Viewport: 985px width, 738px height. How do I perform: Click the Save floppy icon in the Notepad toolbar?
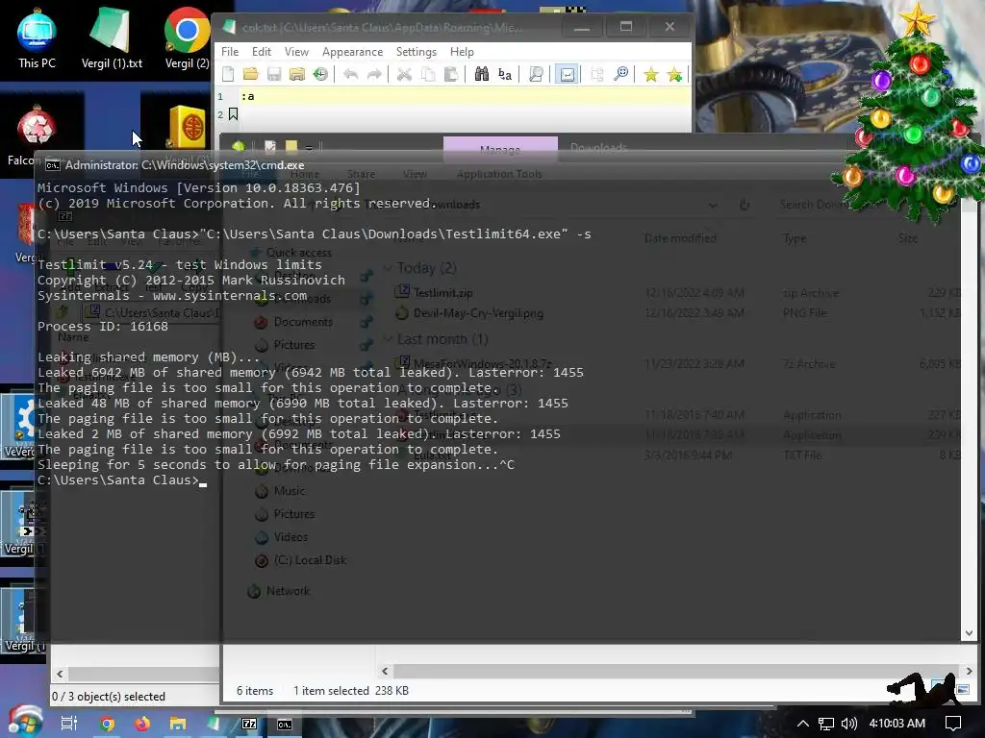[274, 75]
